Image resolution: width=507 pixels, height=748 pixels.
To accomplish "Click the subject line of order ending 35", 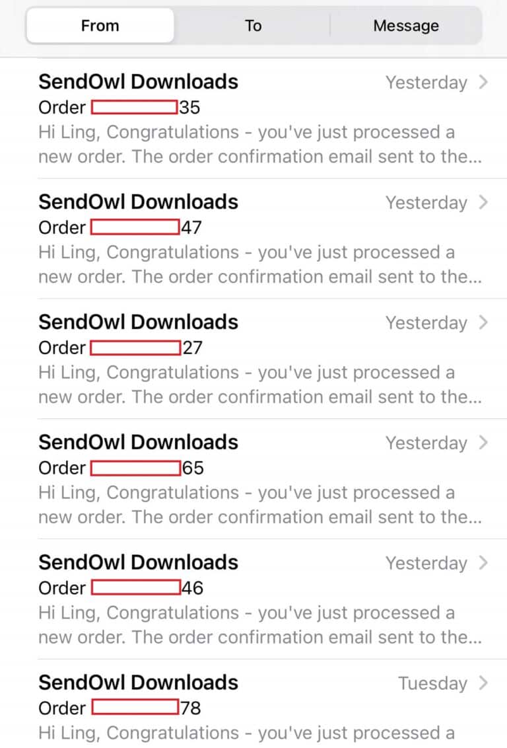I will point(119,107).
